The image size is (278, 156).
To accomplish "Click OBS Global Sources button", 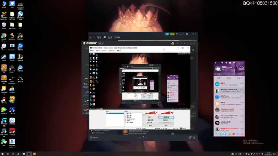I will 150,123.
